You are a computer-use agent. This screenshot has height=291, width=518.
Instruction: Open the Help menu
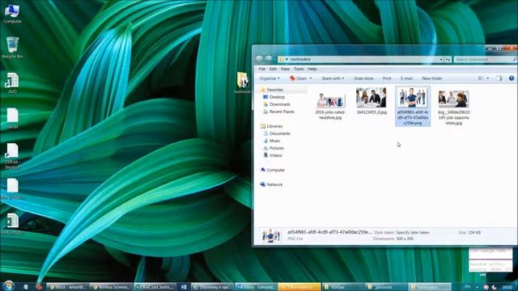[x=312, y=69]
